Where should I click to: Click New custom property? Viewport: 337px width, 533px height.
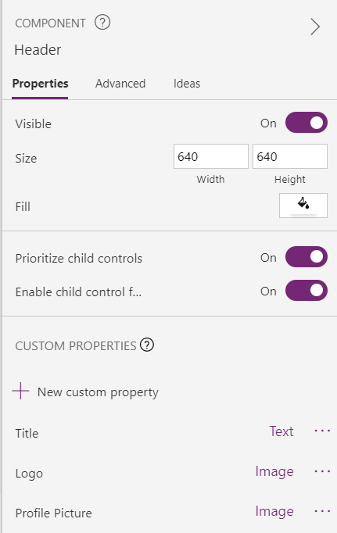pyautogui.click(x=98, y=392)
